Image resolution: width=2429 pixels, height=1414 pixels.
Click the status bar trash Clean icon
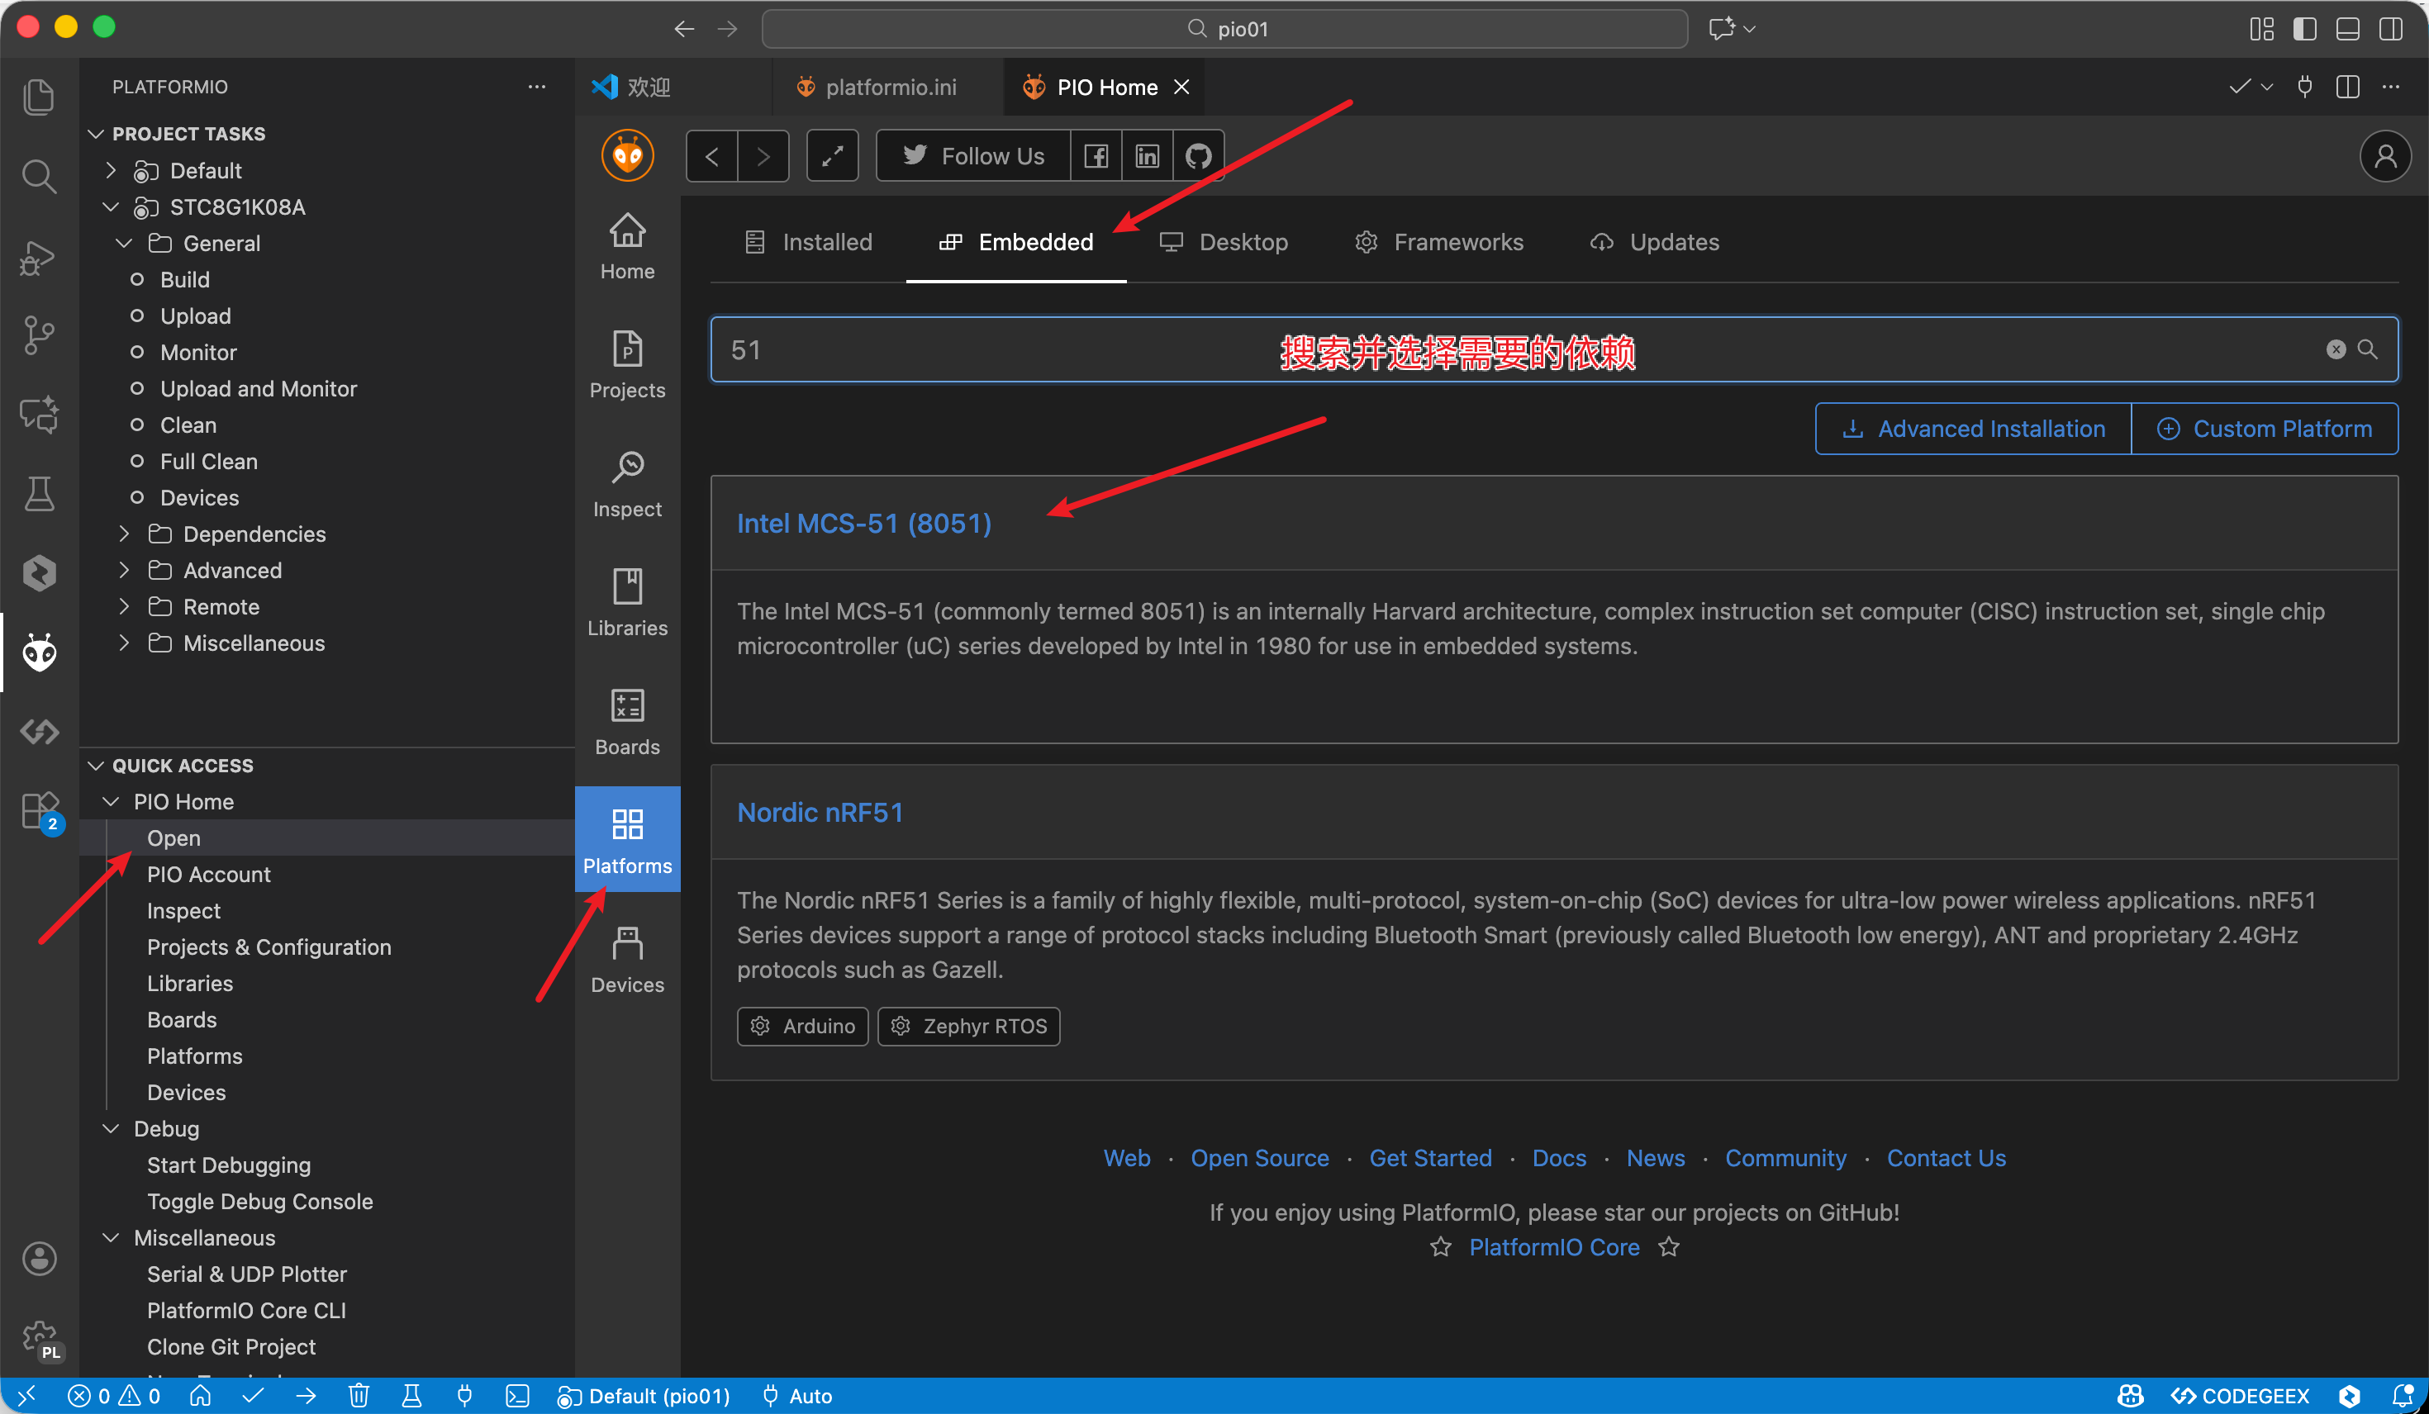pyautogui.click(x=359, y=1396)
